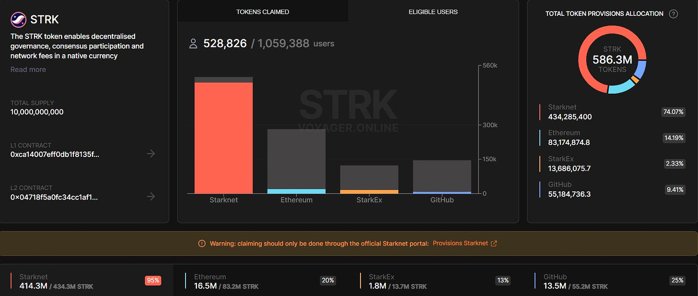This screenshot has width=698, height=296.
Task: Select the GitHub 13.5M claimed card
Action: 610,282
